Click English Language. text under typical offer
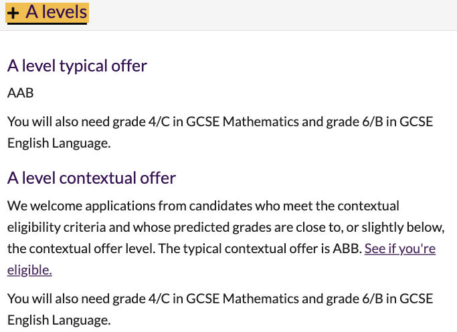This screenshot has width=457, height=332. click(59, 143)
